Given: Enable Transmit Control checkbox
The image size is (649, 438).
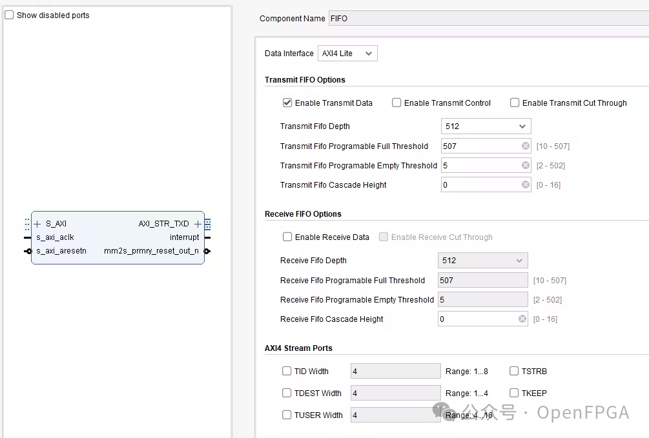Looking at the screenshot, I should click(x=397, y=103).
